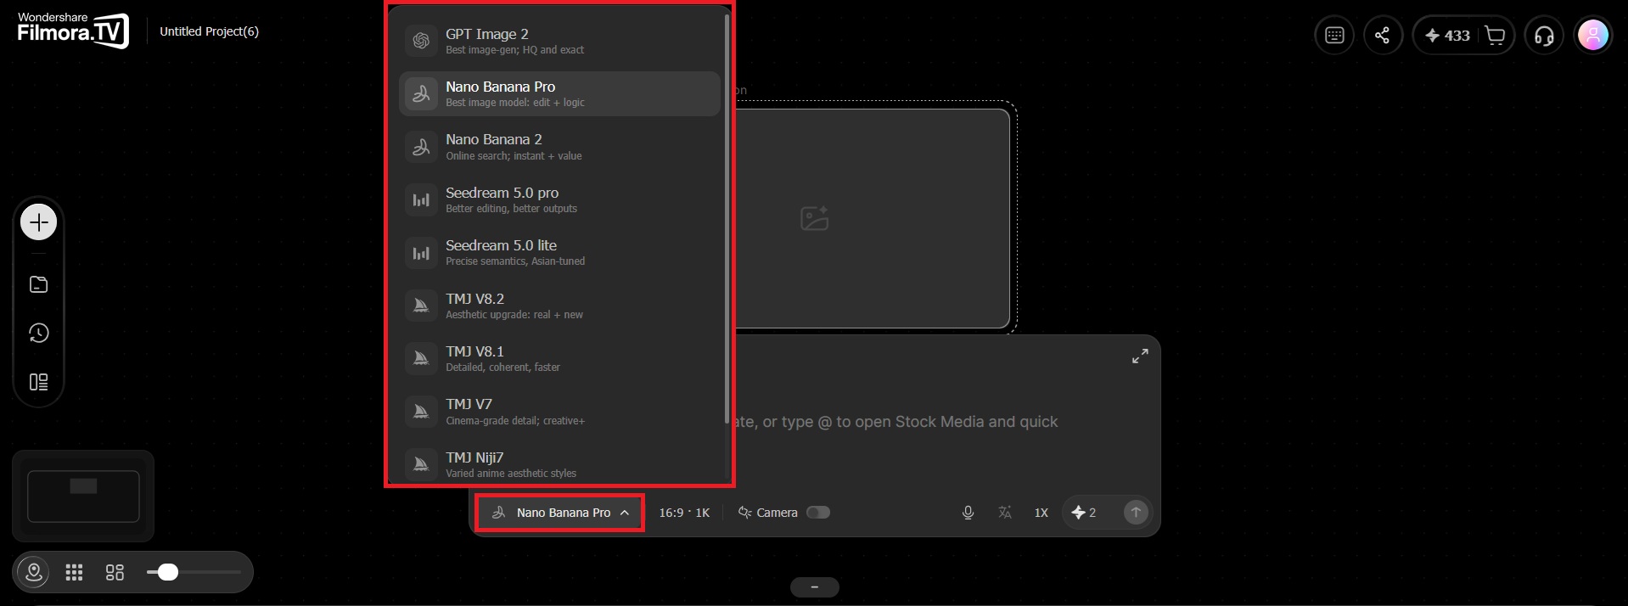Open the 16:9 · 1K aspect ratio selector
The width and height of the screenshot is (1628, 606).
684,513
